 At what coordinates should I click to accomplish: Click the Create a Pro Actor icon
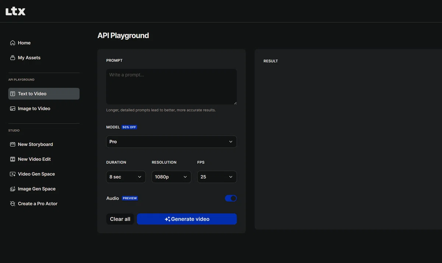tap(13, 203)
